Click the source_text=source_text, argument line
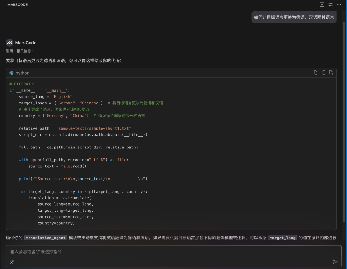Screen dimensions: 347x269 click(66, 217)
